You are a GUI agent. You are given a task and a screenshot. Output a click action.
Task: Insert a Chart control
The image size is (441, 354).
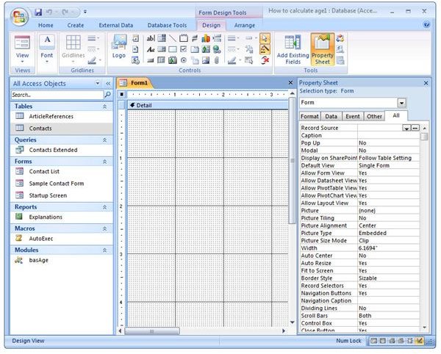tap(206, 38)
